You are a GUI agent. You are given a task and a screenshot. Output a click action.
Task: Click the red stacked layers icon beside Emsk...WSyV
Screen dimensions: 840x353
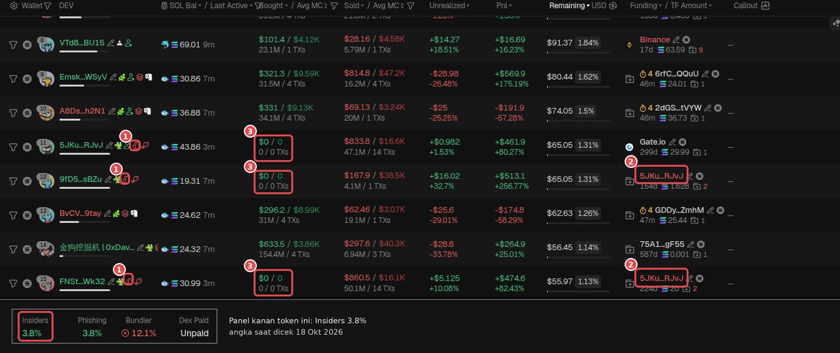[140, 77]
